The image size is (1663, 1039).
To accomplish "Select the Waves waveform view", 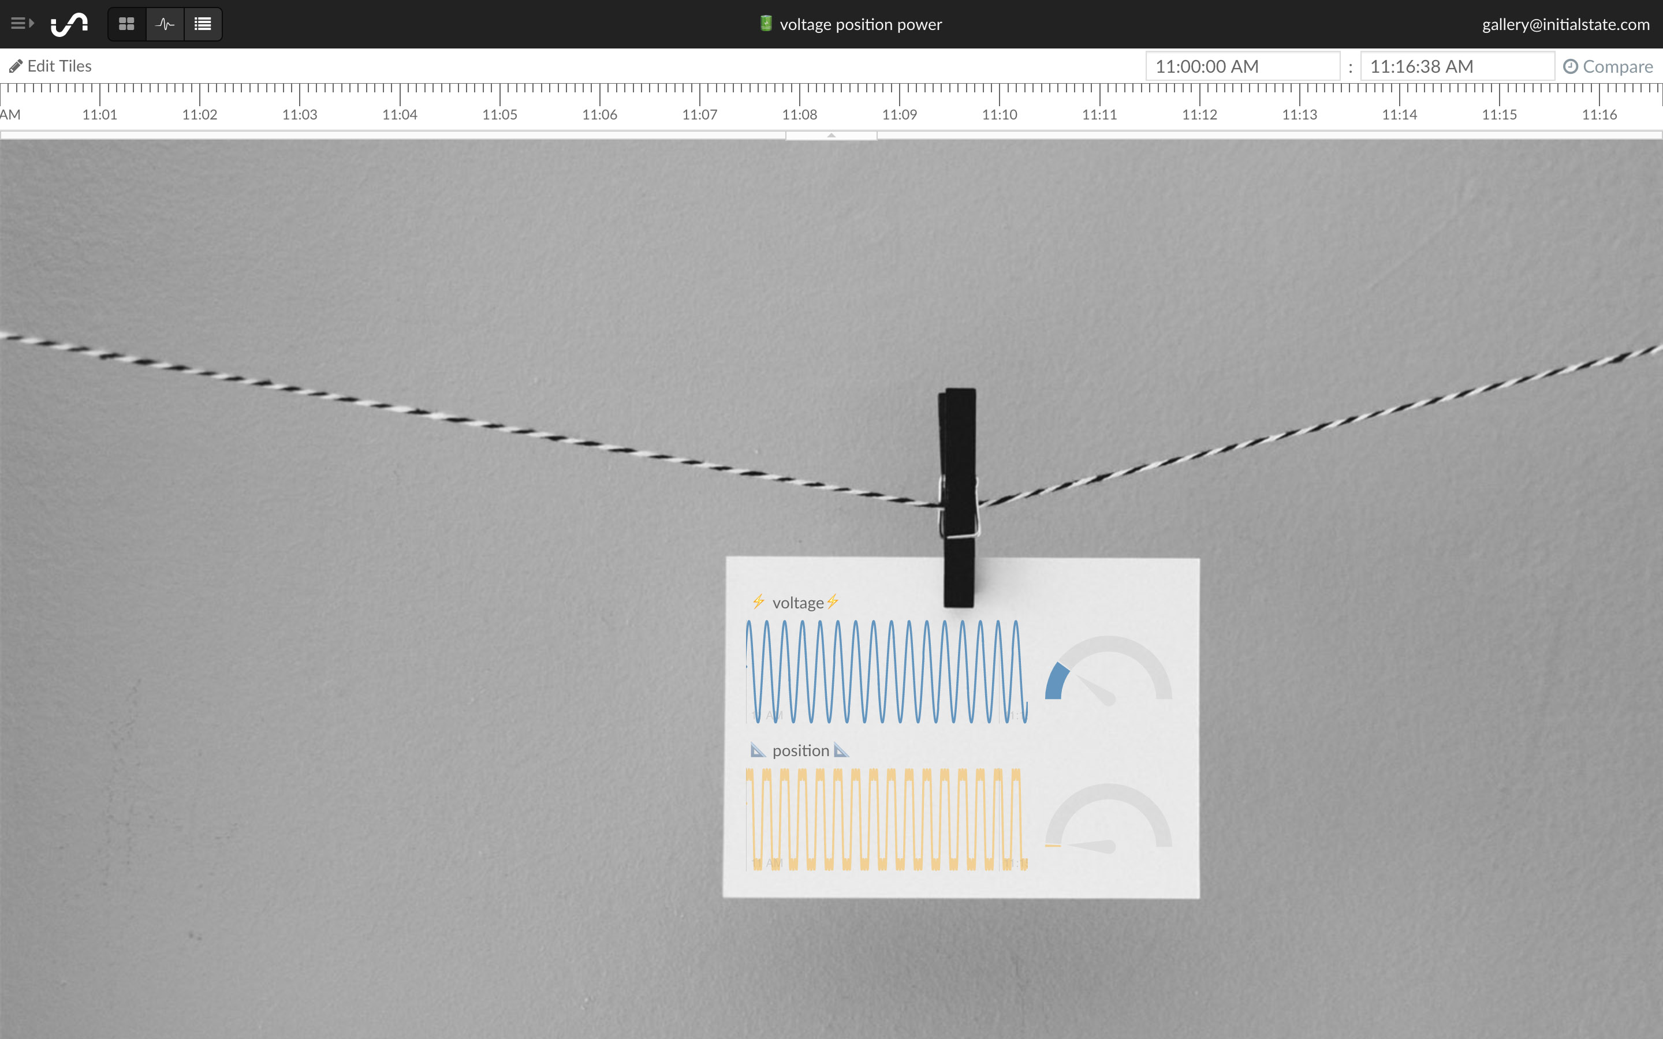I will pyautogui.click(x=165, y=23).
